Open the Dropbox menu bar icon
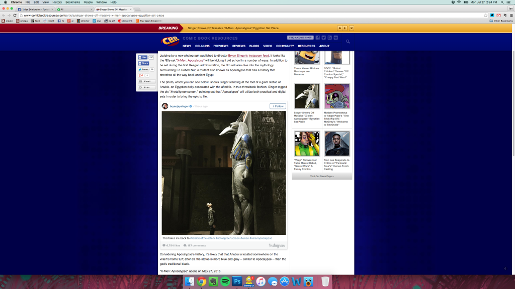Viewport: 515px width, 289px height. [x=453, y=3]
